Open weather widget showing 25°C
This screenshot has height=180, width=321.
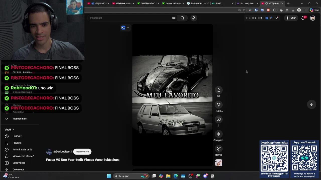(x=11, y=176)
